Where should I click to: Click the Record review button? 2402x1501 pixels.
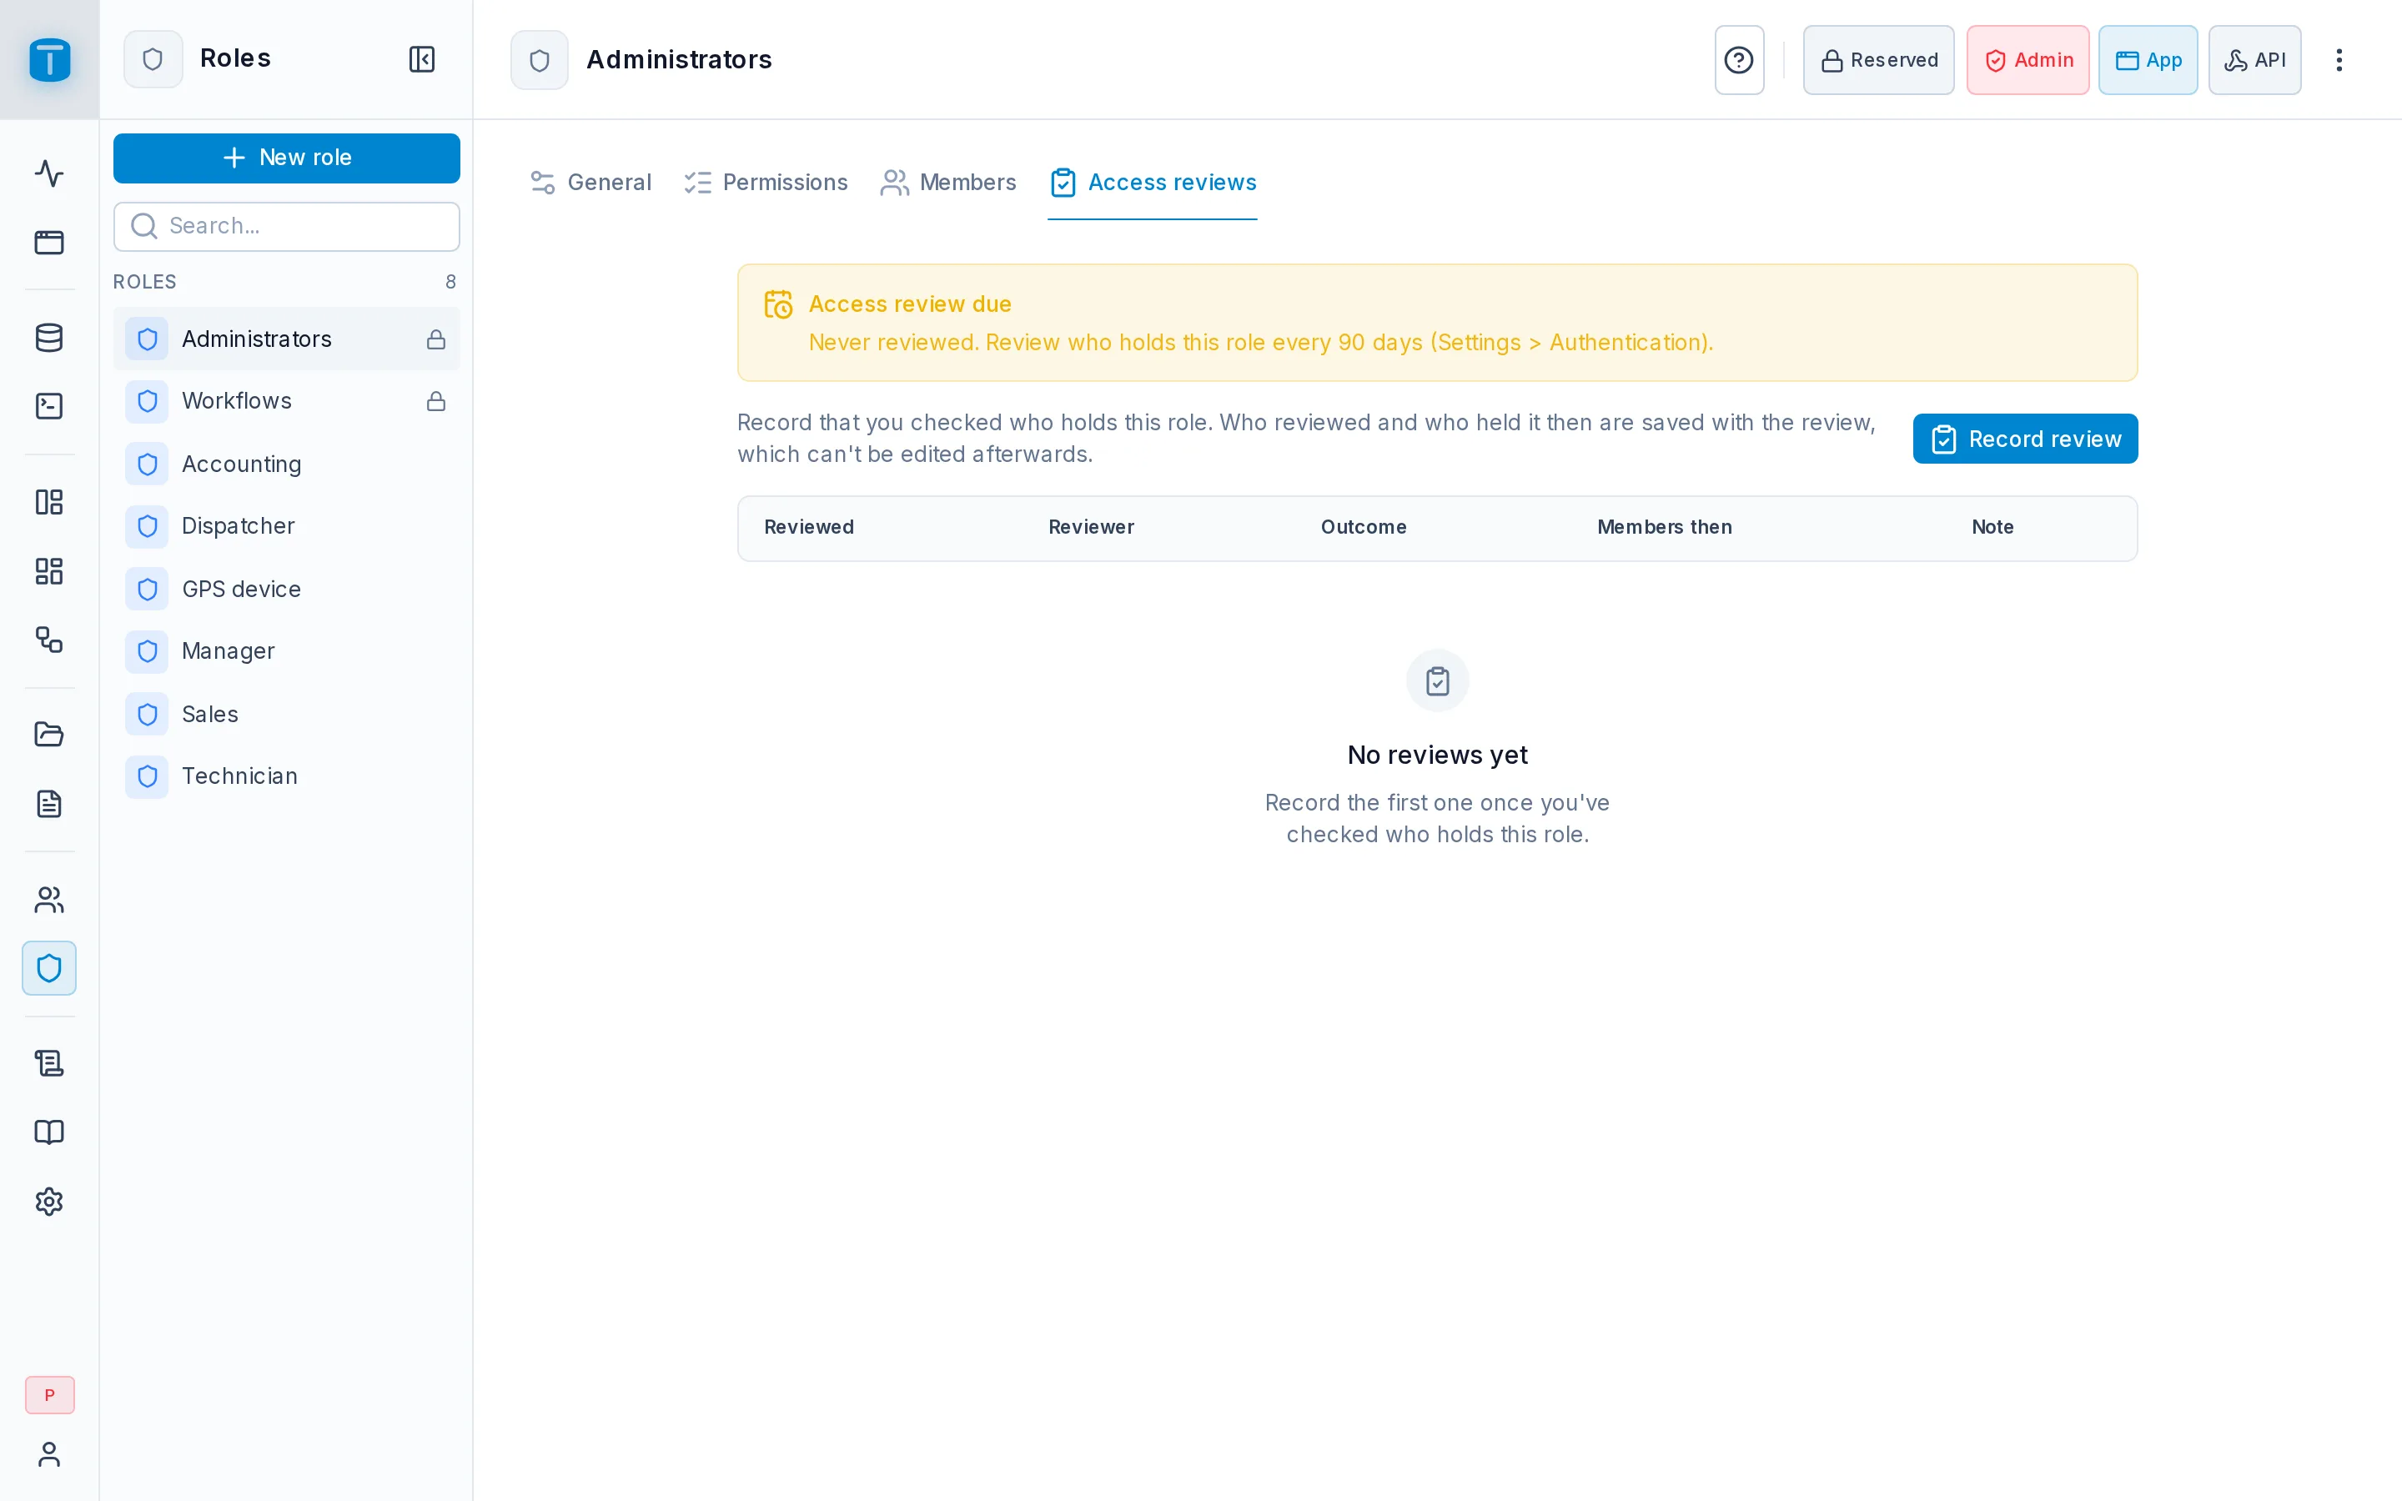(x=2025, y=439)
